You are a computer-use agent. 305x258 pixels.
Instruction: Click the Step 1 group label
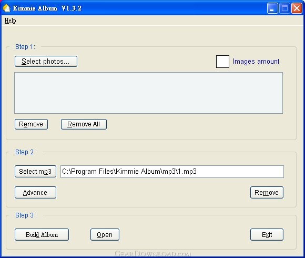[25, 47]
